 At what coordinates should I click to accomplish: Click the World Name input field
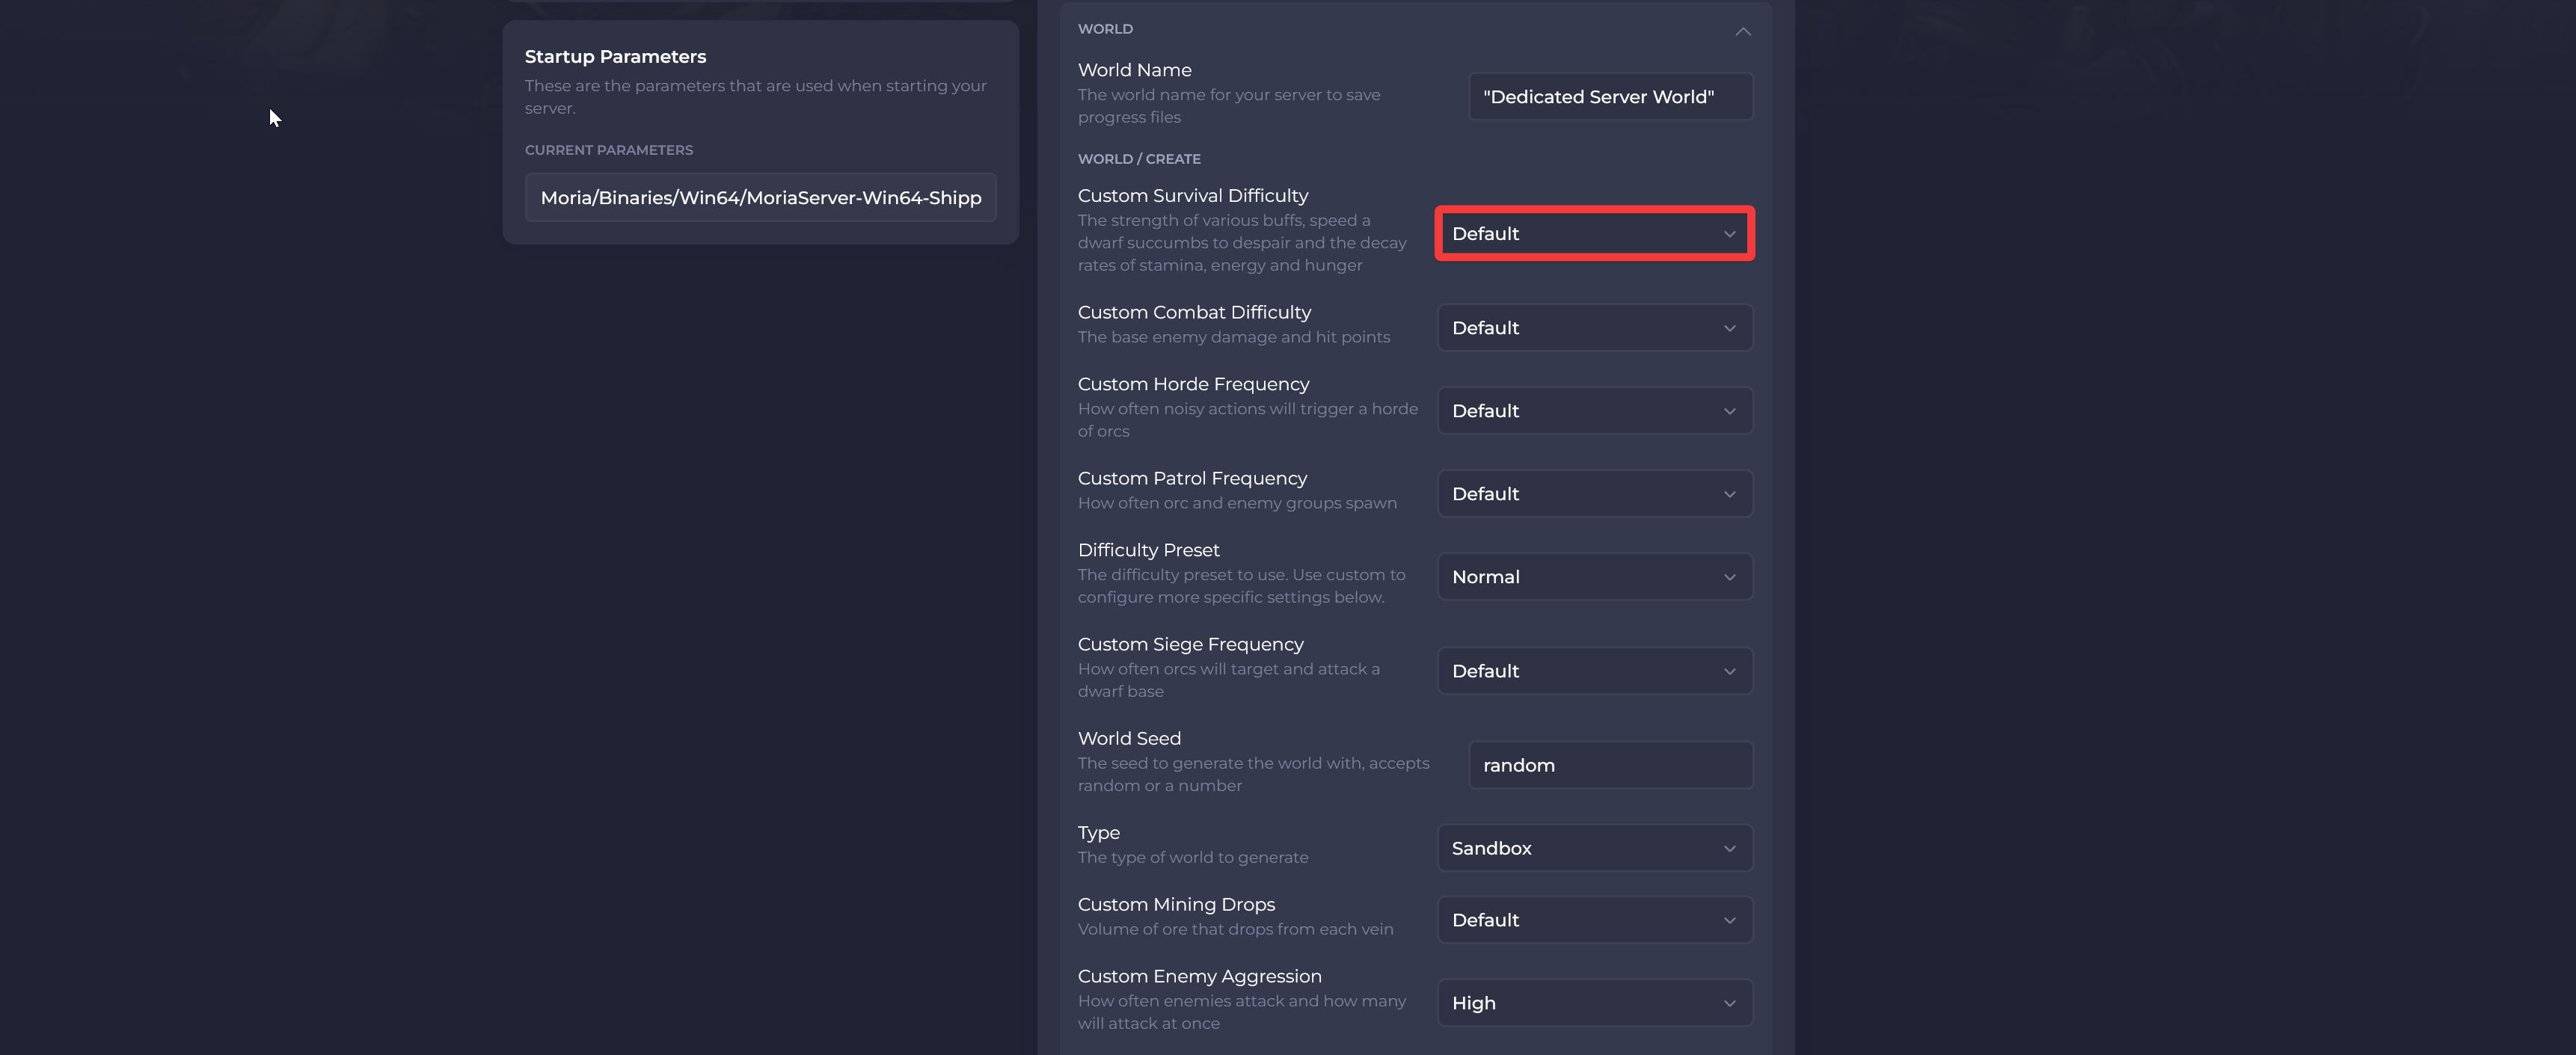1610,97
